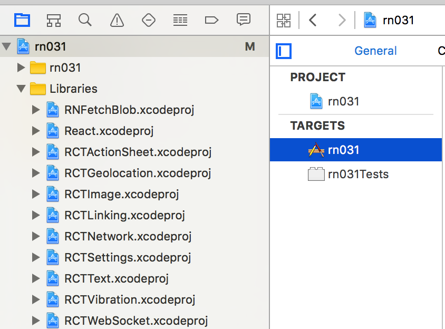Open the Test navigator diamond icon
The height and width of the screenshot is (329, 445).
click(x=149, y=20)
